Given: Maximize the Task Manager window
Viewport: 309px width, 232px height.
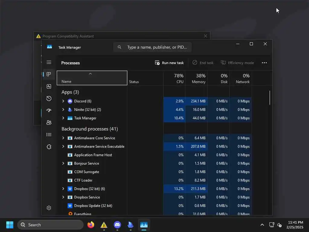Looking at the screenshot, I should tap(251, 44).
